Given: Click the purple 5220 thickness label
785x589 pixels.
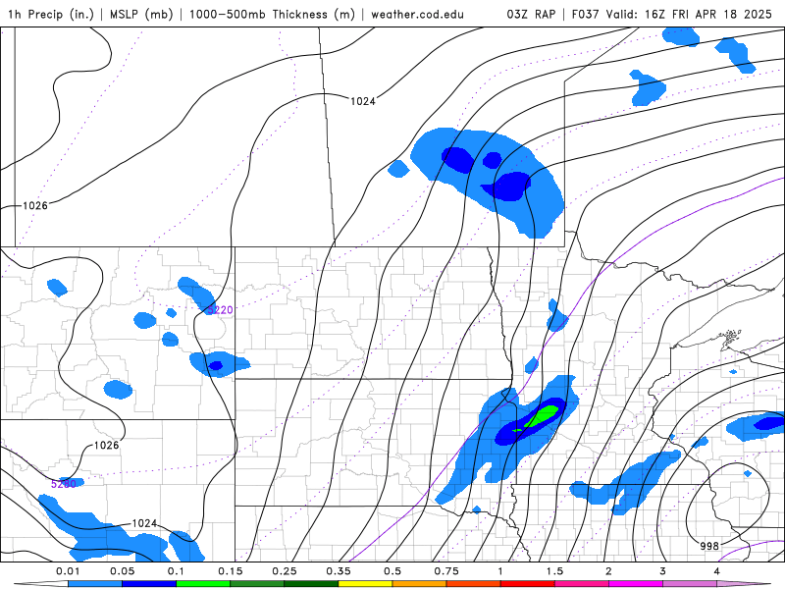Looking at the screenshot, I should coord(220,310).
